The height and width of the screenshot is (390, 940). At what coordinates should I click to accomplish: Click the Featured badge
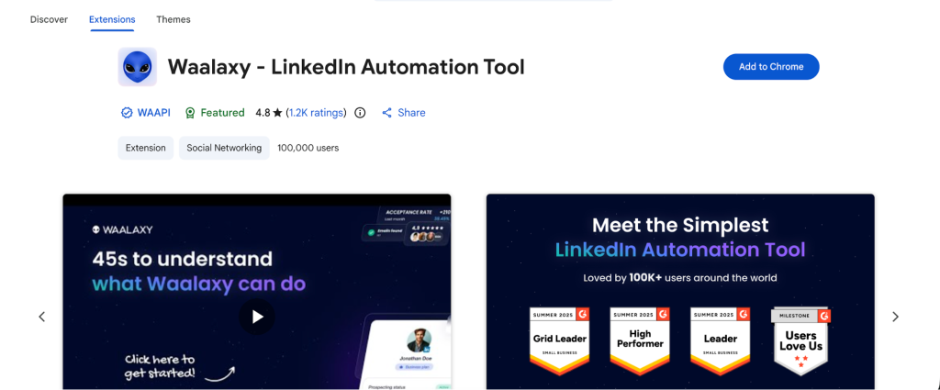tap(215, 113)
